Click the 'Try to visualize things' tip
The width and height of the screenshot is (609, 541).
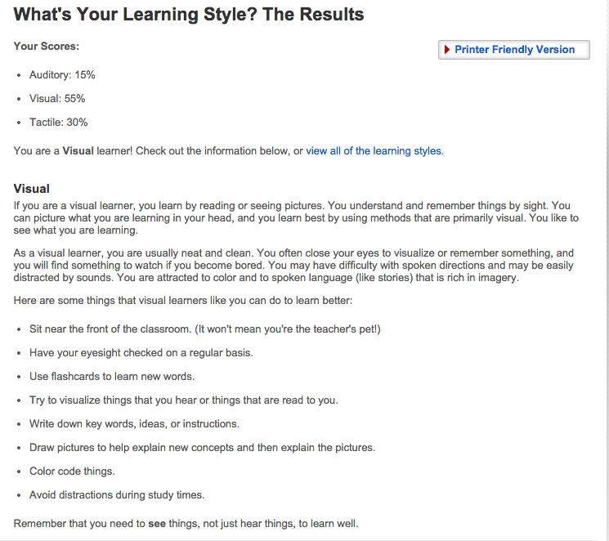183,400
